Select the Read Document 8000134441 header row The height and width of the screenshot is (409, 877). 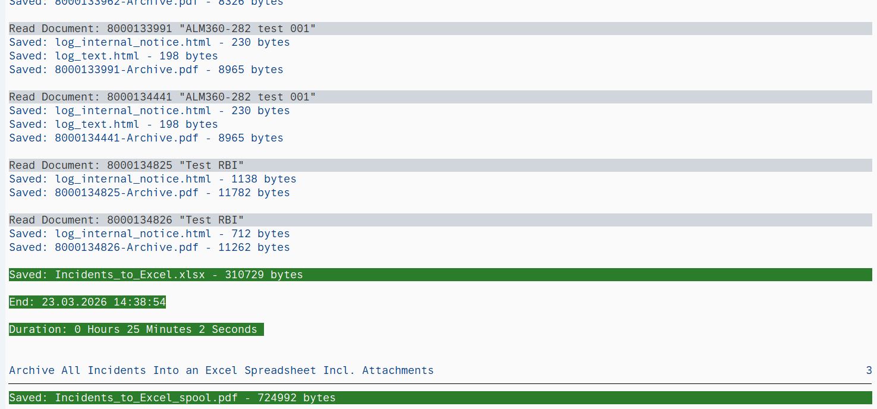click(162, 97)
